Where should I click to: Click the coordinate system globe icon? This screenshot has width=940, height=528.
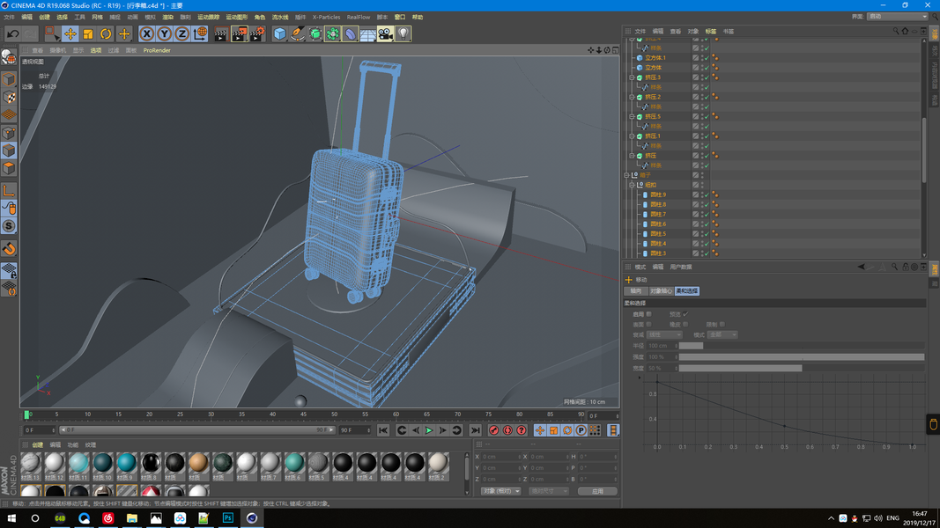(200, 34)
